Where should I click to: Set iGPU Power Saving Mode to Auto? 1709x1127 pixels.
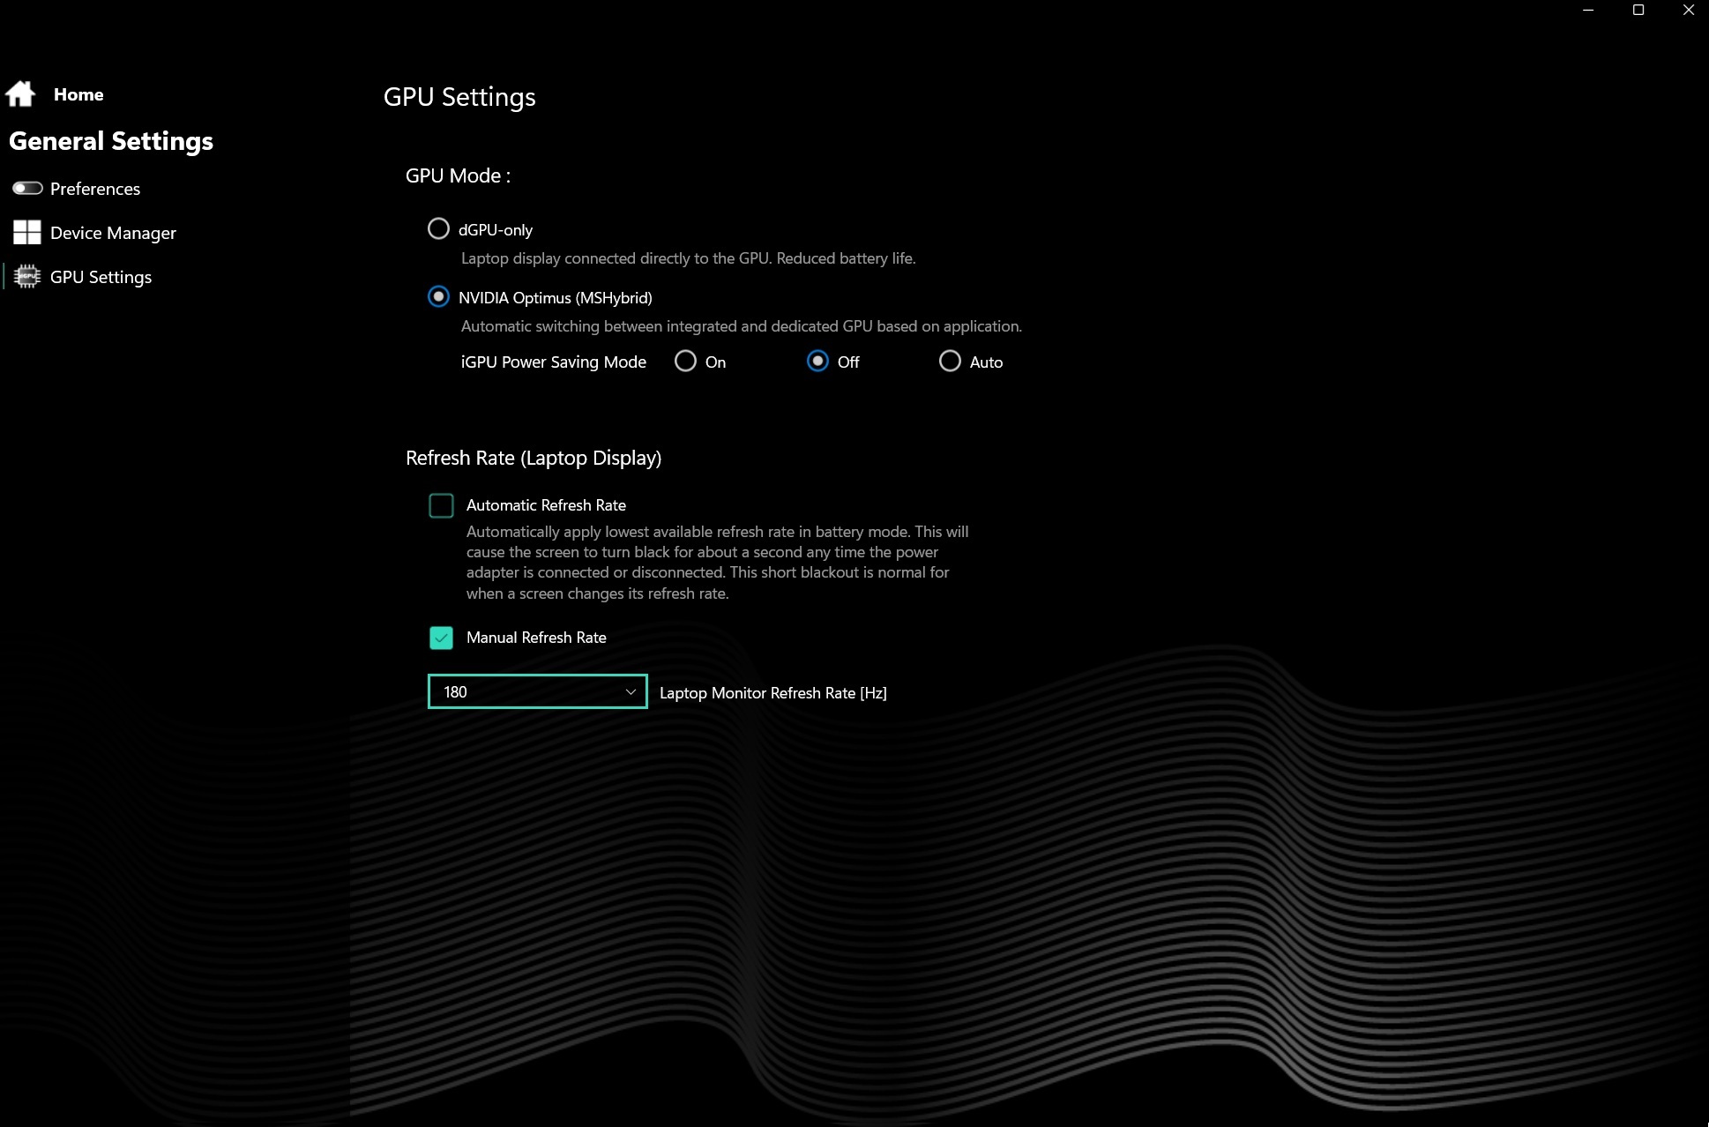click(x=950, y=361)
